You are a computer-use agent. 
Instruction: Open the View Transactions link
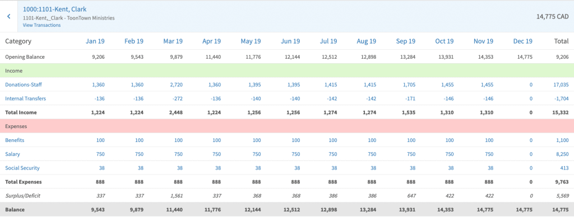[41, 25]
